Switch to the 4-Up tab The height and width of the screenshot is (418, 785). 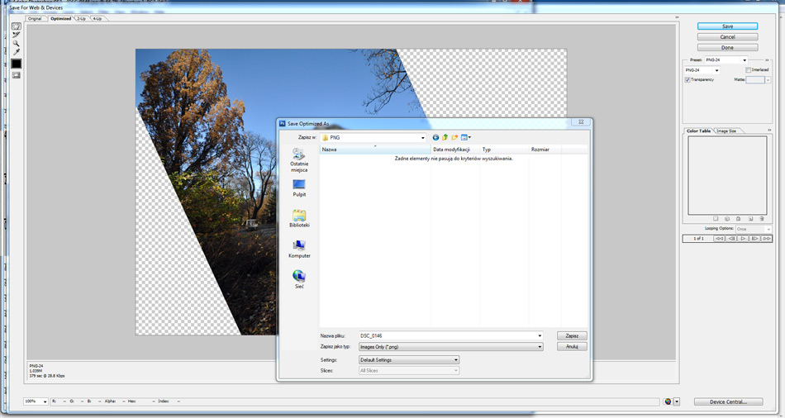pyautogui.click(x=97, y=18)
